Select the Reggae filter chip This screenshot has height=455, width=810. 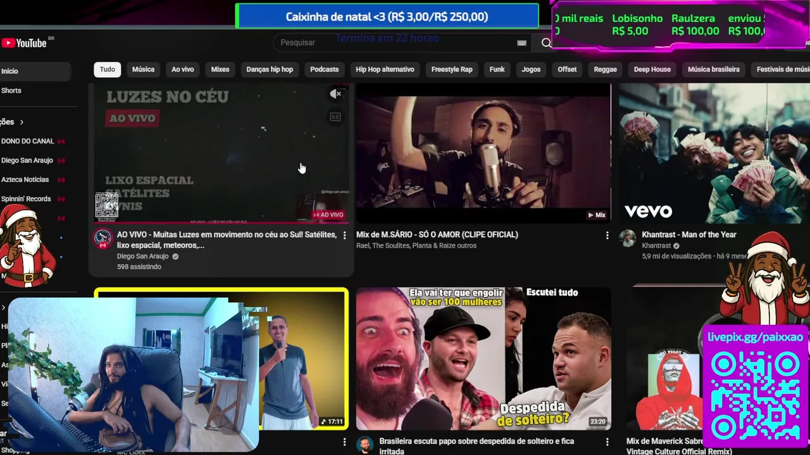point(605,70)
